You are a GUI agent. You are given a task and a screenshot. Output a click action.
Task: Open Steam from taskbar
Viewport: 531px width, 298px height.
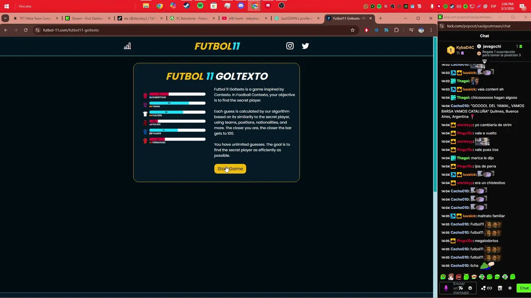[187, 6]
